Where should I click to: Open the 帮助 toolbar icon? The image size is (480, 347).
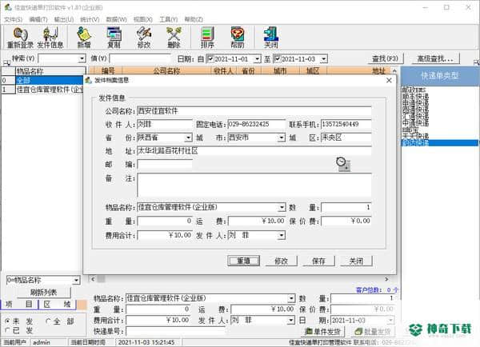[x=238, y=38]
